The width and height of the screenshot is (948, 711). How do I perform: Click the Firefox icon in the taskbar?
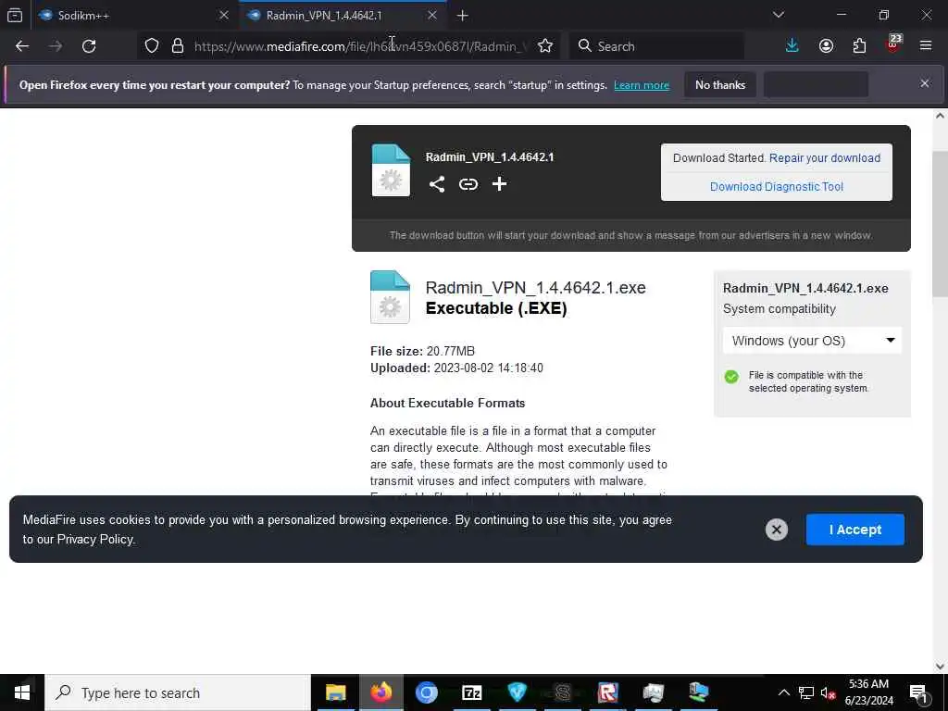click(380, 692)
